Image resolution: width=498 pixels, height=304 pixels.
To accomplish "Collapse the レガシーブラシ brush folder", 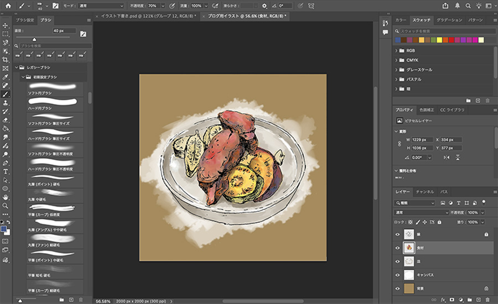I will tap(17, 67).
